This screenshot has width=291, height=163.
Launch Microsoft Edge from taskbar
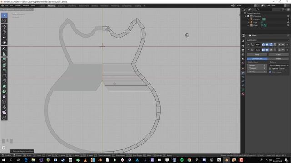coord(26,160)
